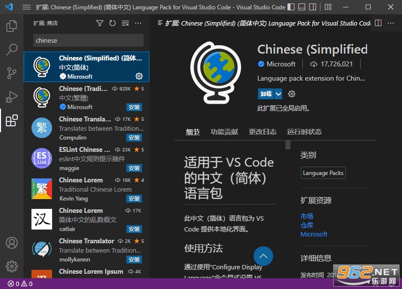Select ESLint Chinese extension list item
Viewport: 402px width, 289px height.
(x=86, y=158)
